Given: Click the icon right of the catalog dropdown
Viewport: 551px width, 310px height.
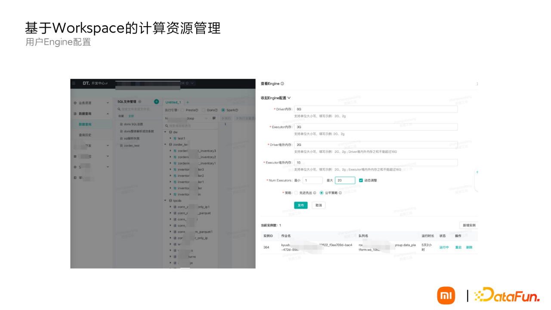Looking at the screenshot, I should [x=214, y=118].
